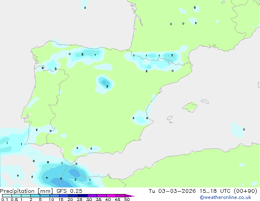The height and width of the screenshot is (201, 260).
Task: Pick the 2–5 mm legend swatch
Action: [x=35, y=196]
